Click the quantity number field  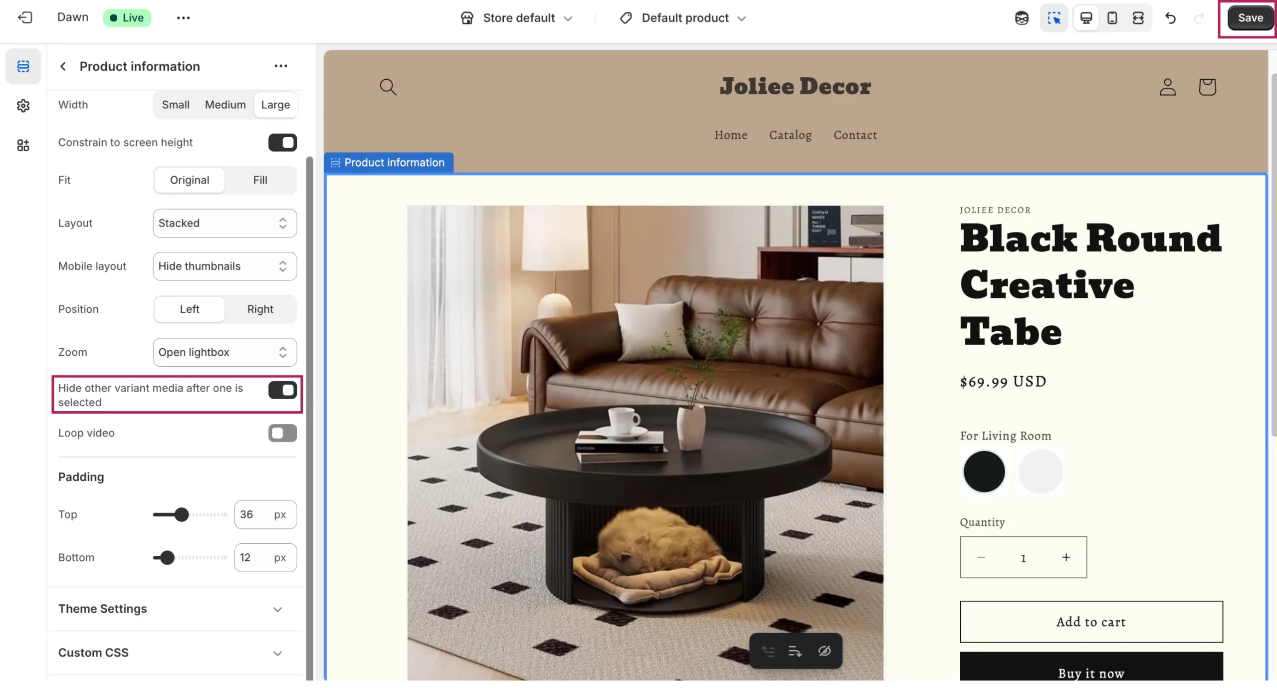pos(1023,558)
